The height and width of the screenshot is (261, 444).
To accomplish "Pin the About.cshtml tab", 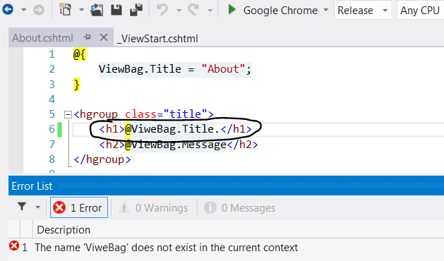I will (88, 37).
